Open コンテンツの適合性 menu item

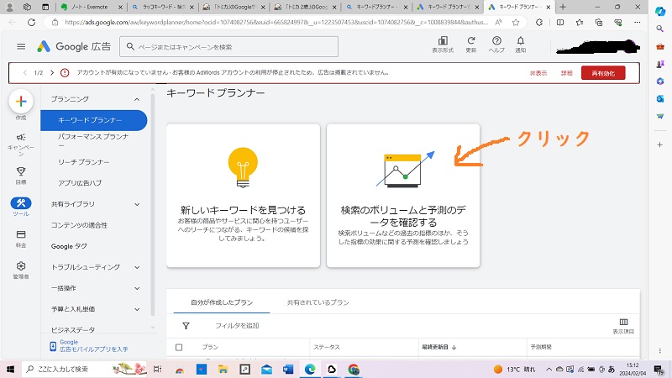79,225
